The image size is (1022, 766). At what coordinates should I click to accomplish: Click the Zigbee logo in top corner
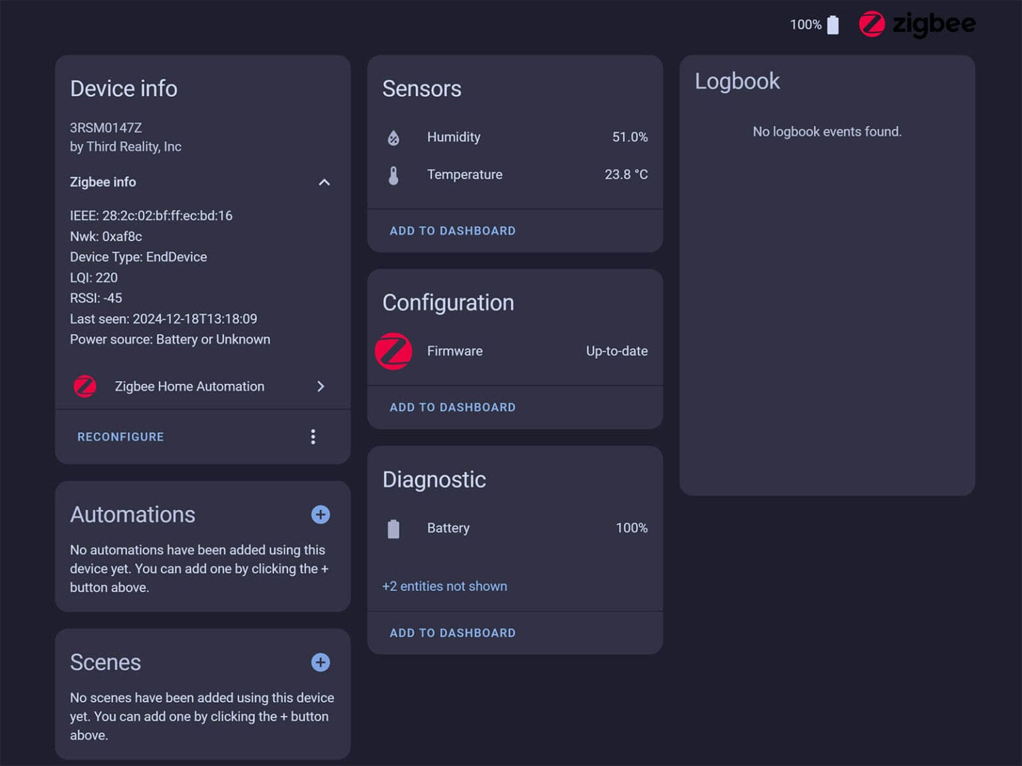tap(917, 25)
